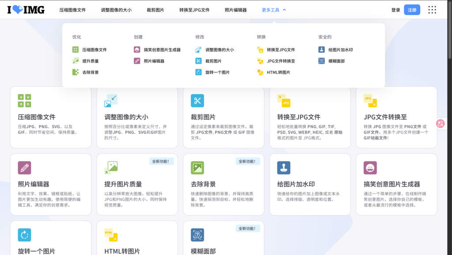Click resize icon on 调整图像的大小 card

(x=111, y=101)
